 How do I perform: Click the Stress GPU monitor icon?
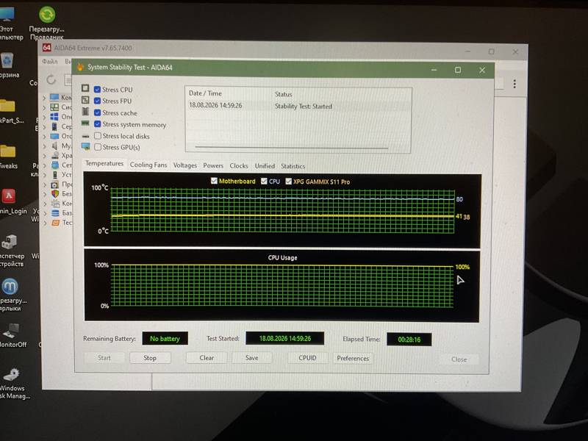[x=85, y=146]
